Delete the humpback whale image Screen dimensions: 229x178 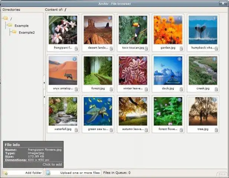point(216,49)
